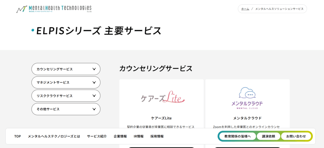Follow the ホーム breadcrumb link
This screenshot has height=148, width=324.
[x=245, y=9]
